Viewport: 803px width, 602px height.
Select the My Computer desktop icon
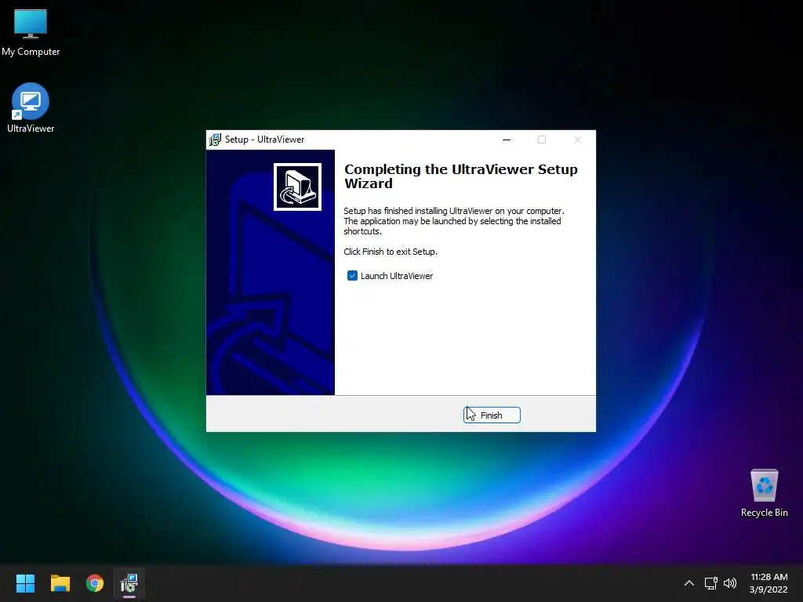[x=31, y=33]
